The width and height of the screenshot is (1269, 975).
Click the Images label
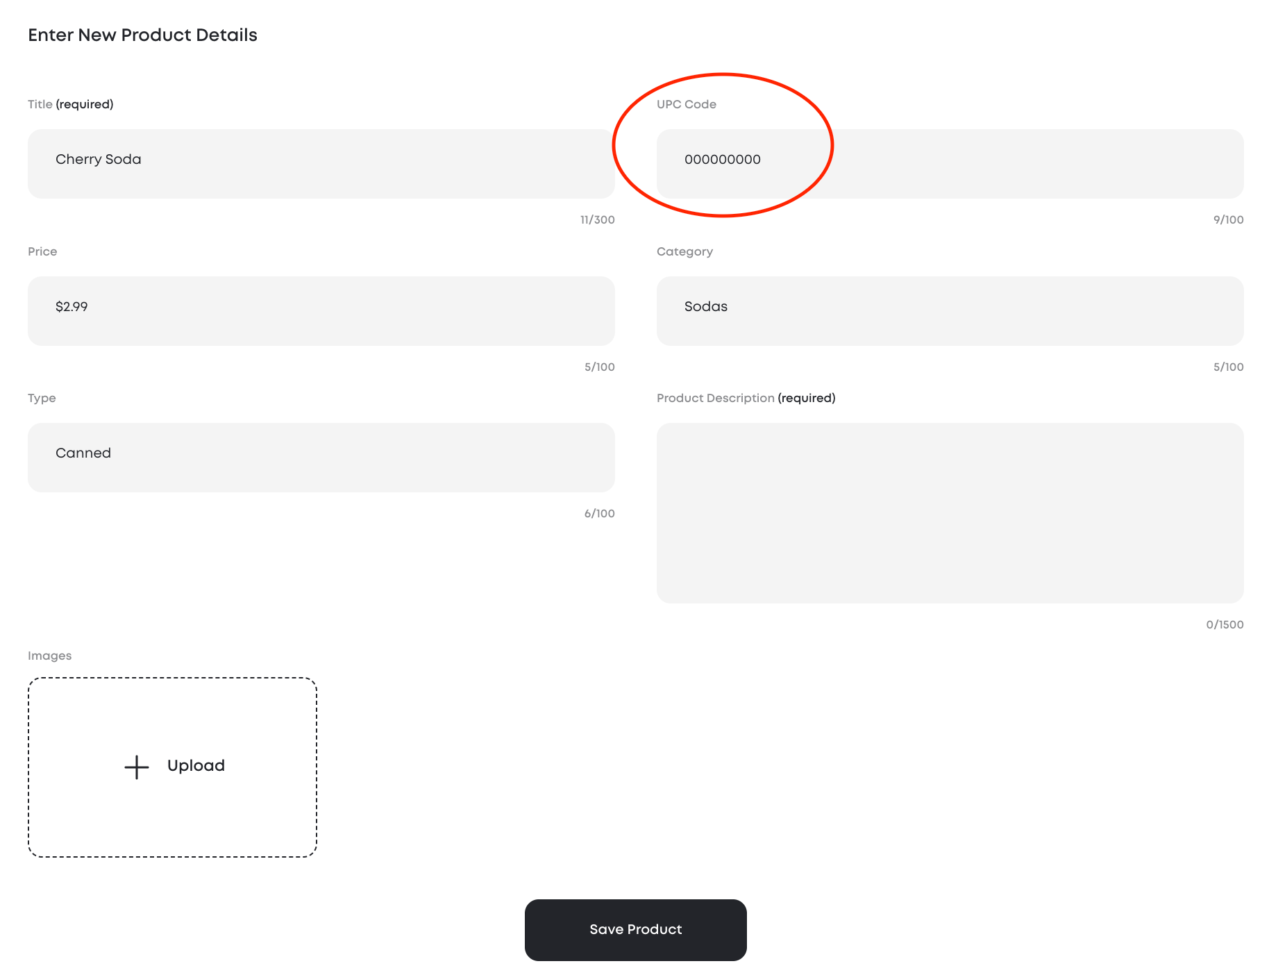pos(50,656)
